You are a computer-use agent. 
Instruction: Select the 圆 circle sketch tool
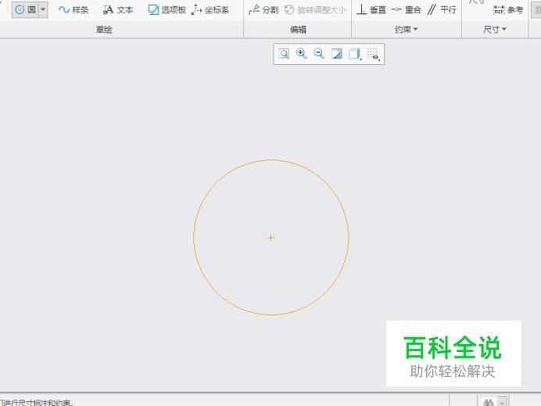(25, 9)
